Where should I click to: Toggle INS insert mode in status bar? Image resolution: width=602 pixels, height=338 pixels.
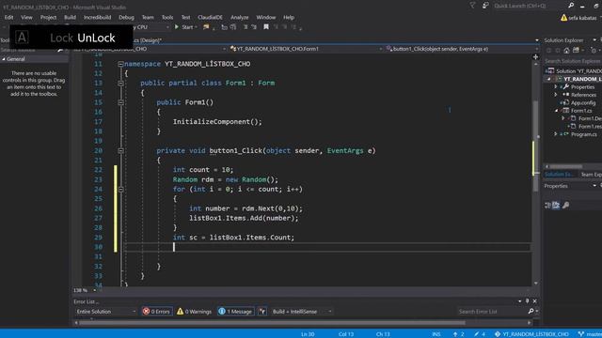(x=436, y=334)
